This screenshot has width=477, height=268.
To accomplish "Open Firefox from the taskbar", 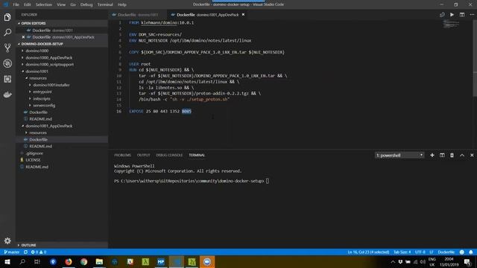I will (69, 261).
